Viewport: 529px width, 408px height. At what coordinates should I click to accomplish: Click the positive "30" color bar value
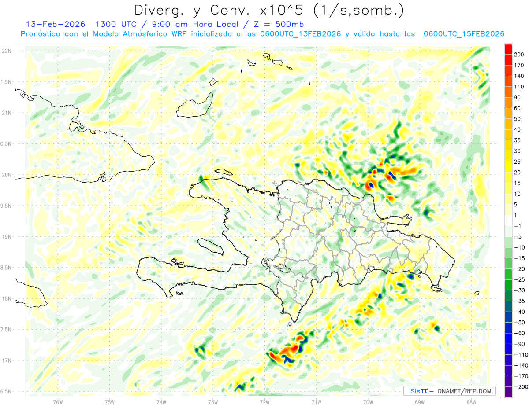(518, 151)
